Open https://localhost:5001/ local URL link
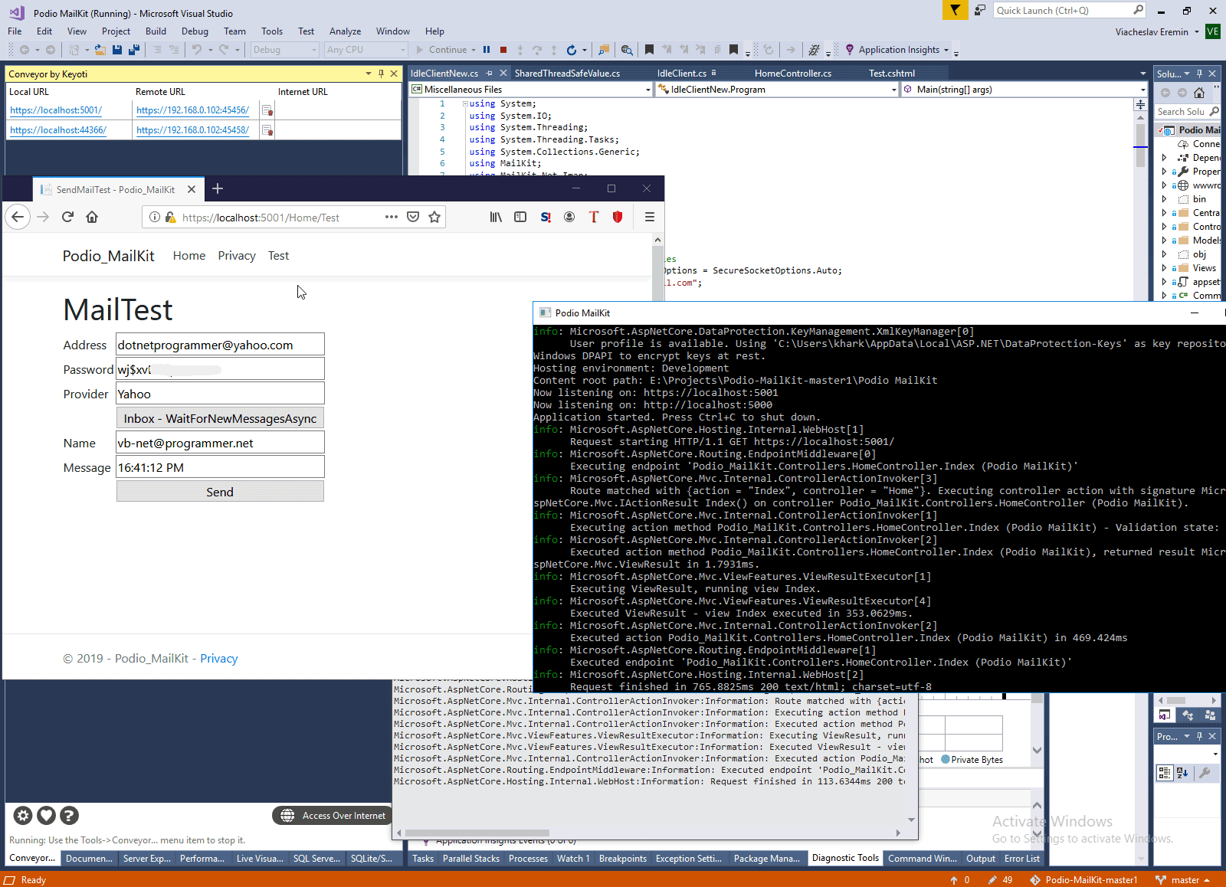Viewport: 1226px width, 887px height. click(x=56, y=110)
